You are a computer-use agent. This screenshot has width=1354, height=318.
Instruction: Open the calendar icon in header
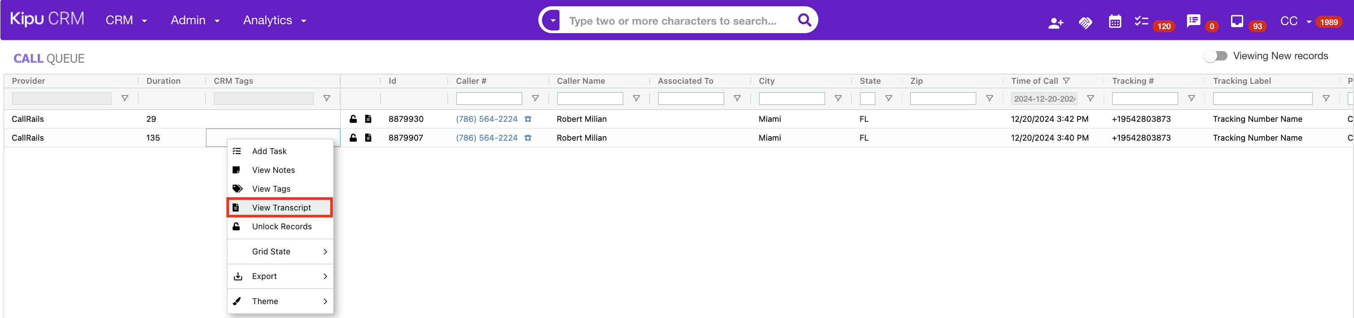point(1114,21)
